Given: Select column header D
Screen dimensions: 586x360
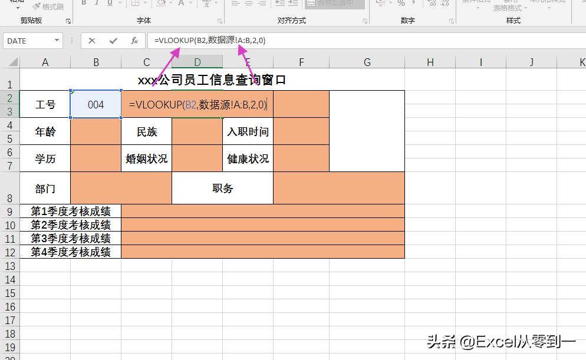Looking at the screenshot, I should [x=199, y=61].
